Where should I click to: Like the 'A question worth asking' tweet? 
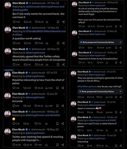[x=39, y=43]
